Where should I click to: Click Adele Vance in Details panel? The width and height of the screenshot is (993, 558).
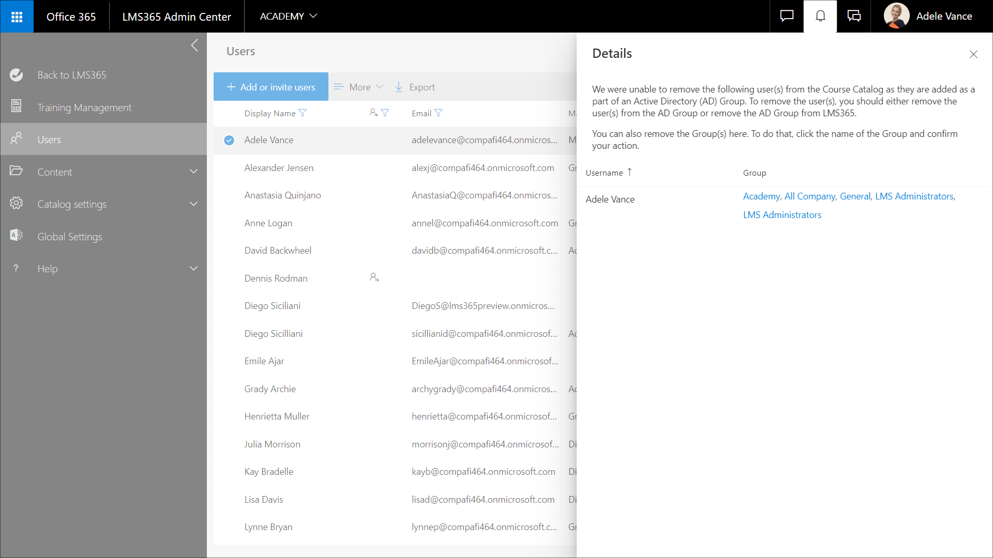[610, 199]
